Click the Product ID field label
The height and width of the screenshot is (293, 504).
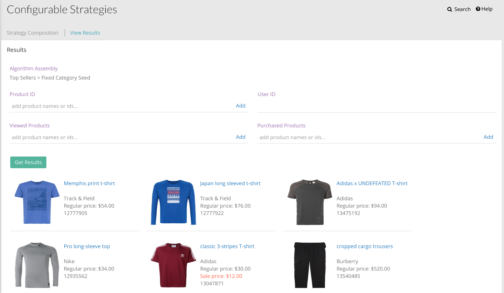pos(22,95)
